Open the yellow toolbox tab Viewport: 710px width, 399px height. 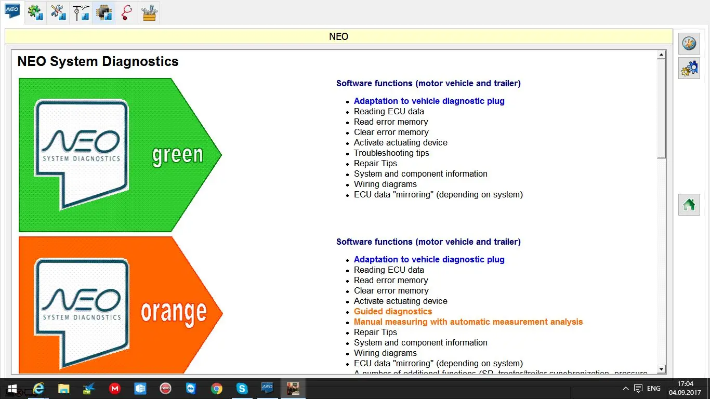coord(149,12)
